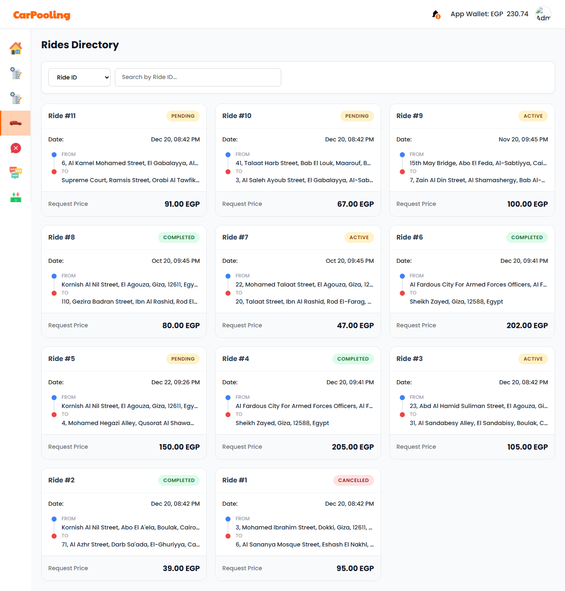Click the notification bell icon
This screenshot has width=565, height=591.
point(436,15)
